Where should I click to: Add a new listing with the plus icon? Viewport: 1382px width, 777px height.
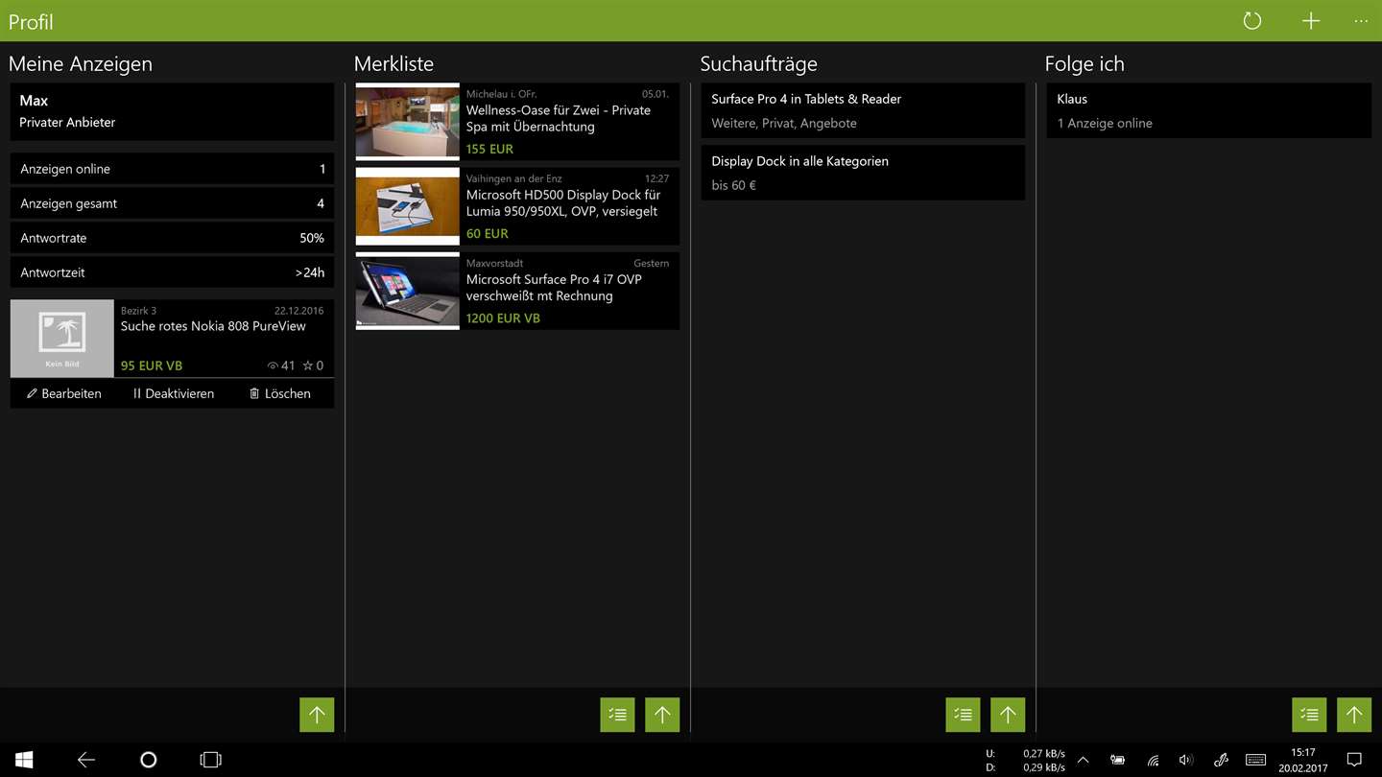(1311, 21)
